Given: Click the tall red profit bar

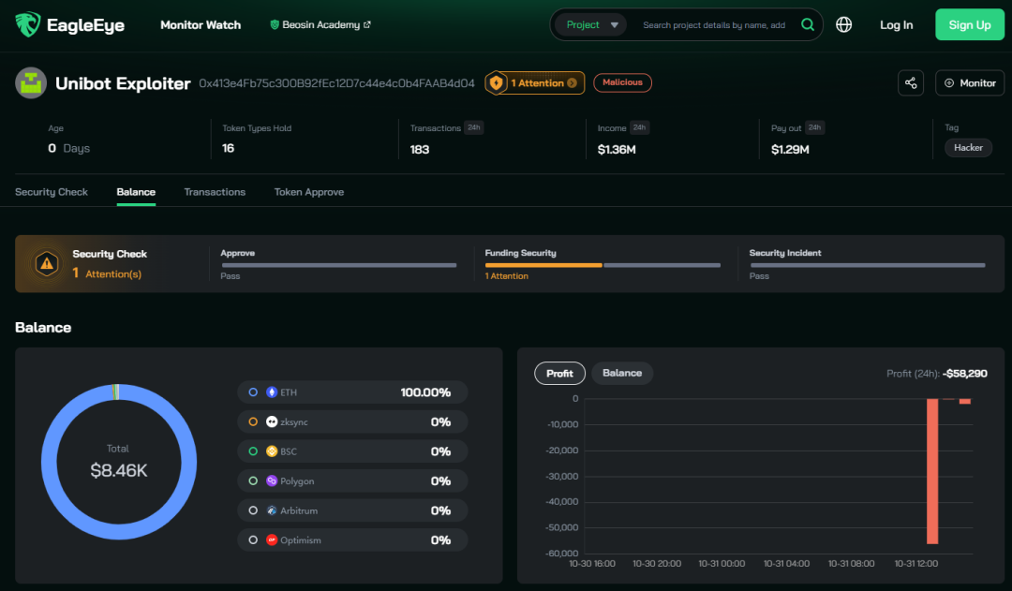Looking at the screenshot, I should (932, 471).
